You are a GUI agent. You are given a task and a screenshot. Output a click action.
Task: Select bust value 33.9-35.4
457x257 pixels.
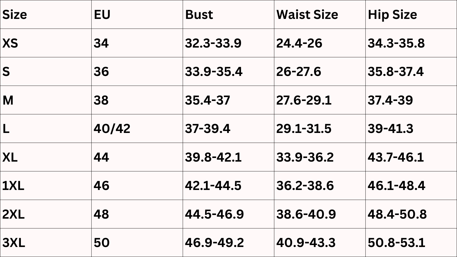coord(214,71)
